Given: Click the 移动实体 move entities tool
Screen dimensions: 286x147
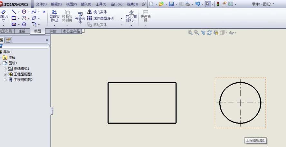Looking at the screenshot, I should [x=97, y=24].
